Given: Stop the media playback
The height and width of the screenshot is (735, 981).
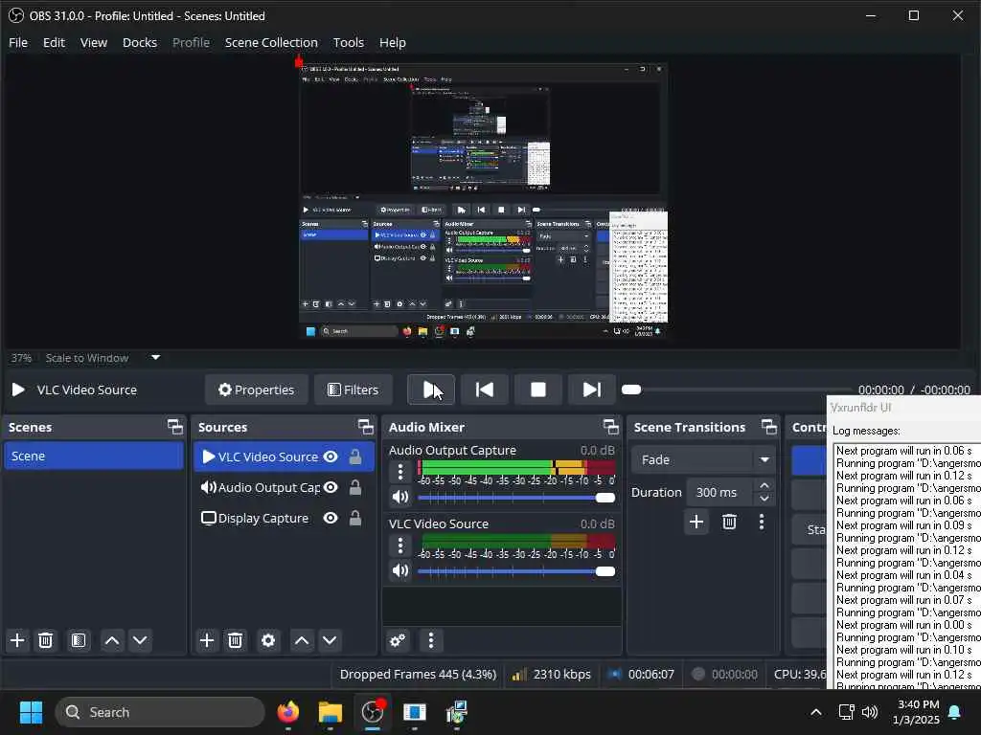Looking at the screenshot, I should point(538,390).
